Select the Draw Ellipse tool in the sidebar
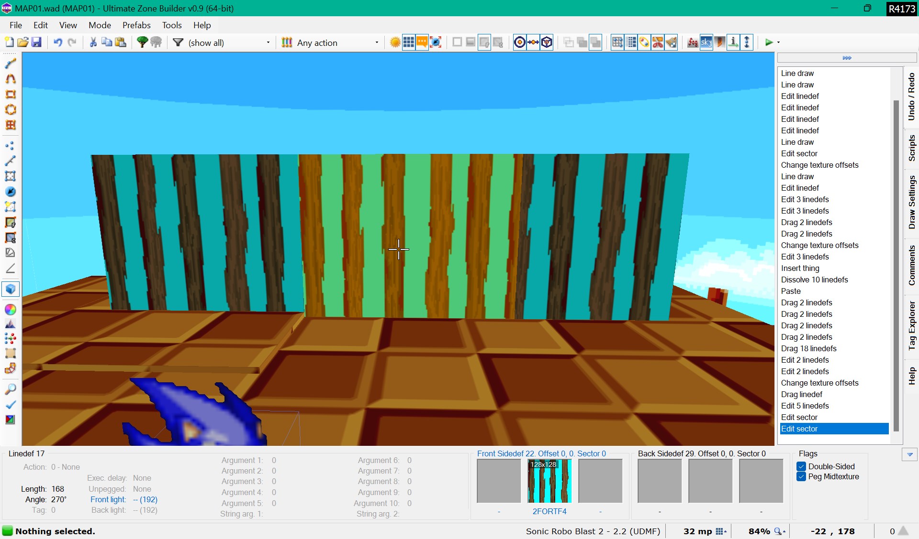This screenshot has height=539, width=919. (x=10, y=109)
